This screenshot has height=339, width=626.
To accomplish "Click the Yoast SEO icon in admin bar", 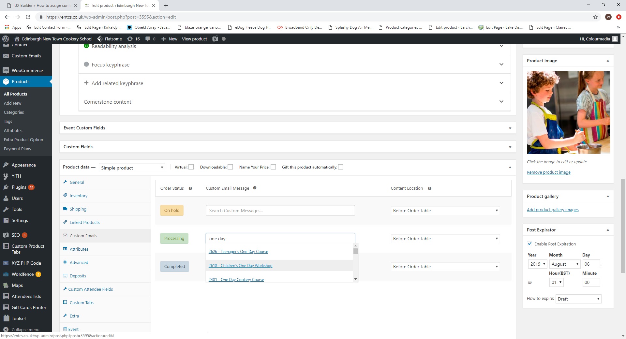I will (x=215, y=39).
